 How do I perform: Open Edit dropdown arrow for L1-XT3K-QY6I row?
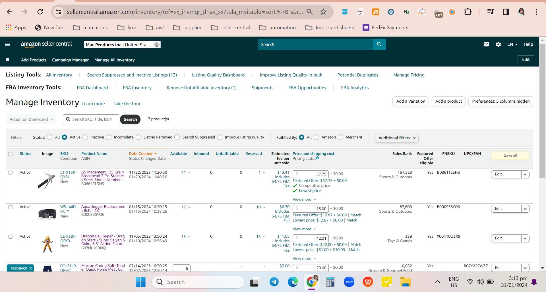525,174
